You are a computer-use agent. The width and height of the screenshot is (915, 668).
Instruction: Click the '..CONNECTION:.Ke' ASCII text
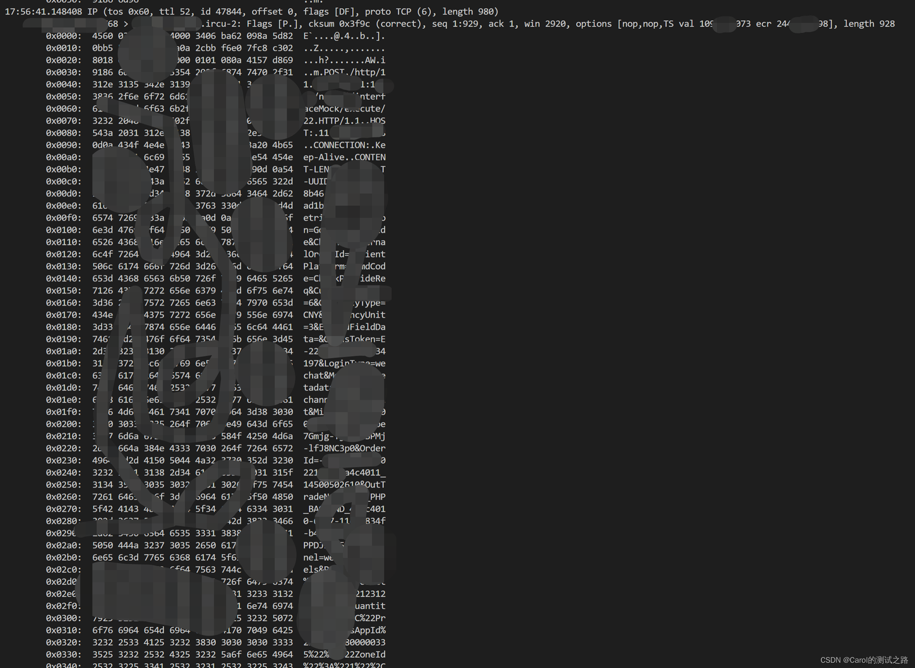click(x=344, y=145)
